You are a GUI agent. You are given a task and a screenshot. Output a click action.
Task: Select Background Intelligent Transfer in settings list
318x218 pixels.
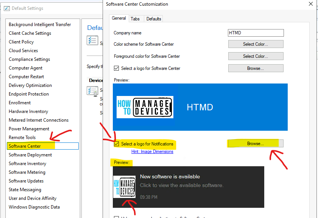click(x=40, y=25)
